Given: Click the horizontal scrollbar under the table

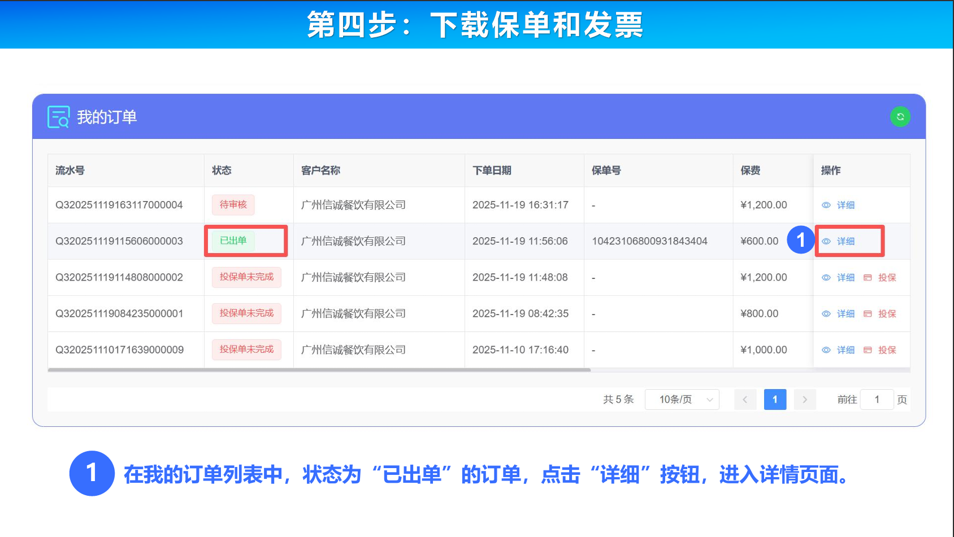Looking at the screenshot, I should click(319, 370).
